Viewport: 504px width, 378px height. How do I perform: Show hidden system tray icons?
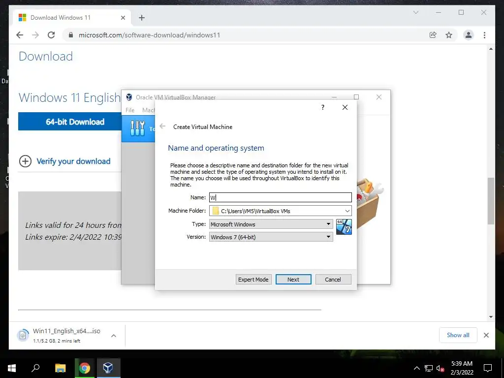(x=416, y=368)
